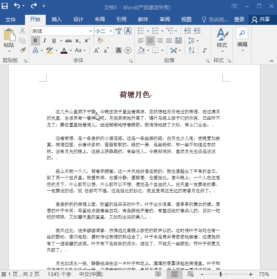Toggle strikethrough (abc) formatting

pos(69,41)
